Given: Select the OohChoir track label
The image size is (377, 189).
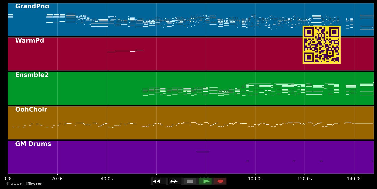Looking at the screenshot, I should pos(31,110).
